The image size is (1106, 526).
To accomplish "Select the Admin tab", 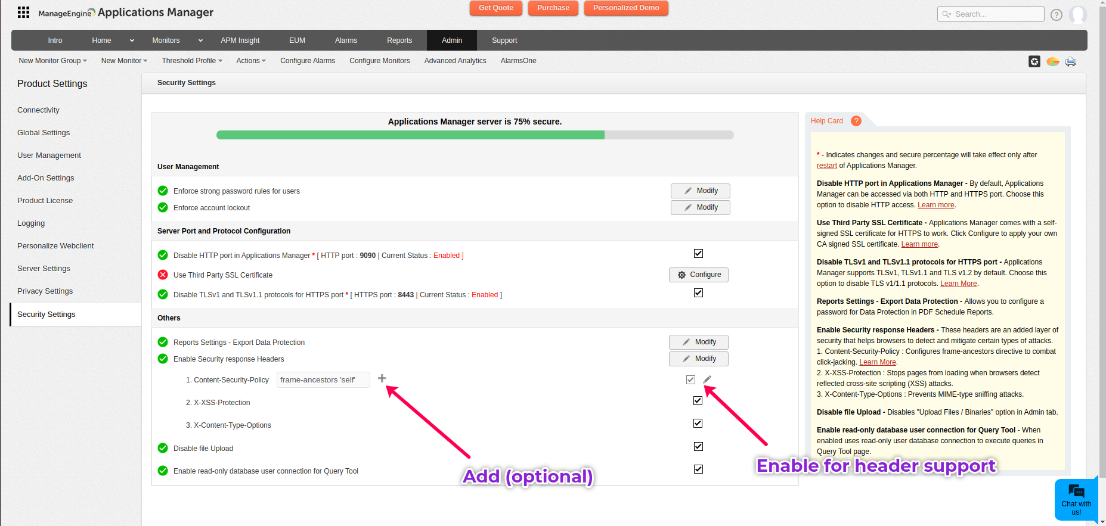I will [x=452, y=41].
